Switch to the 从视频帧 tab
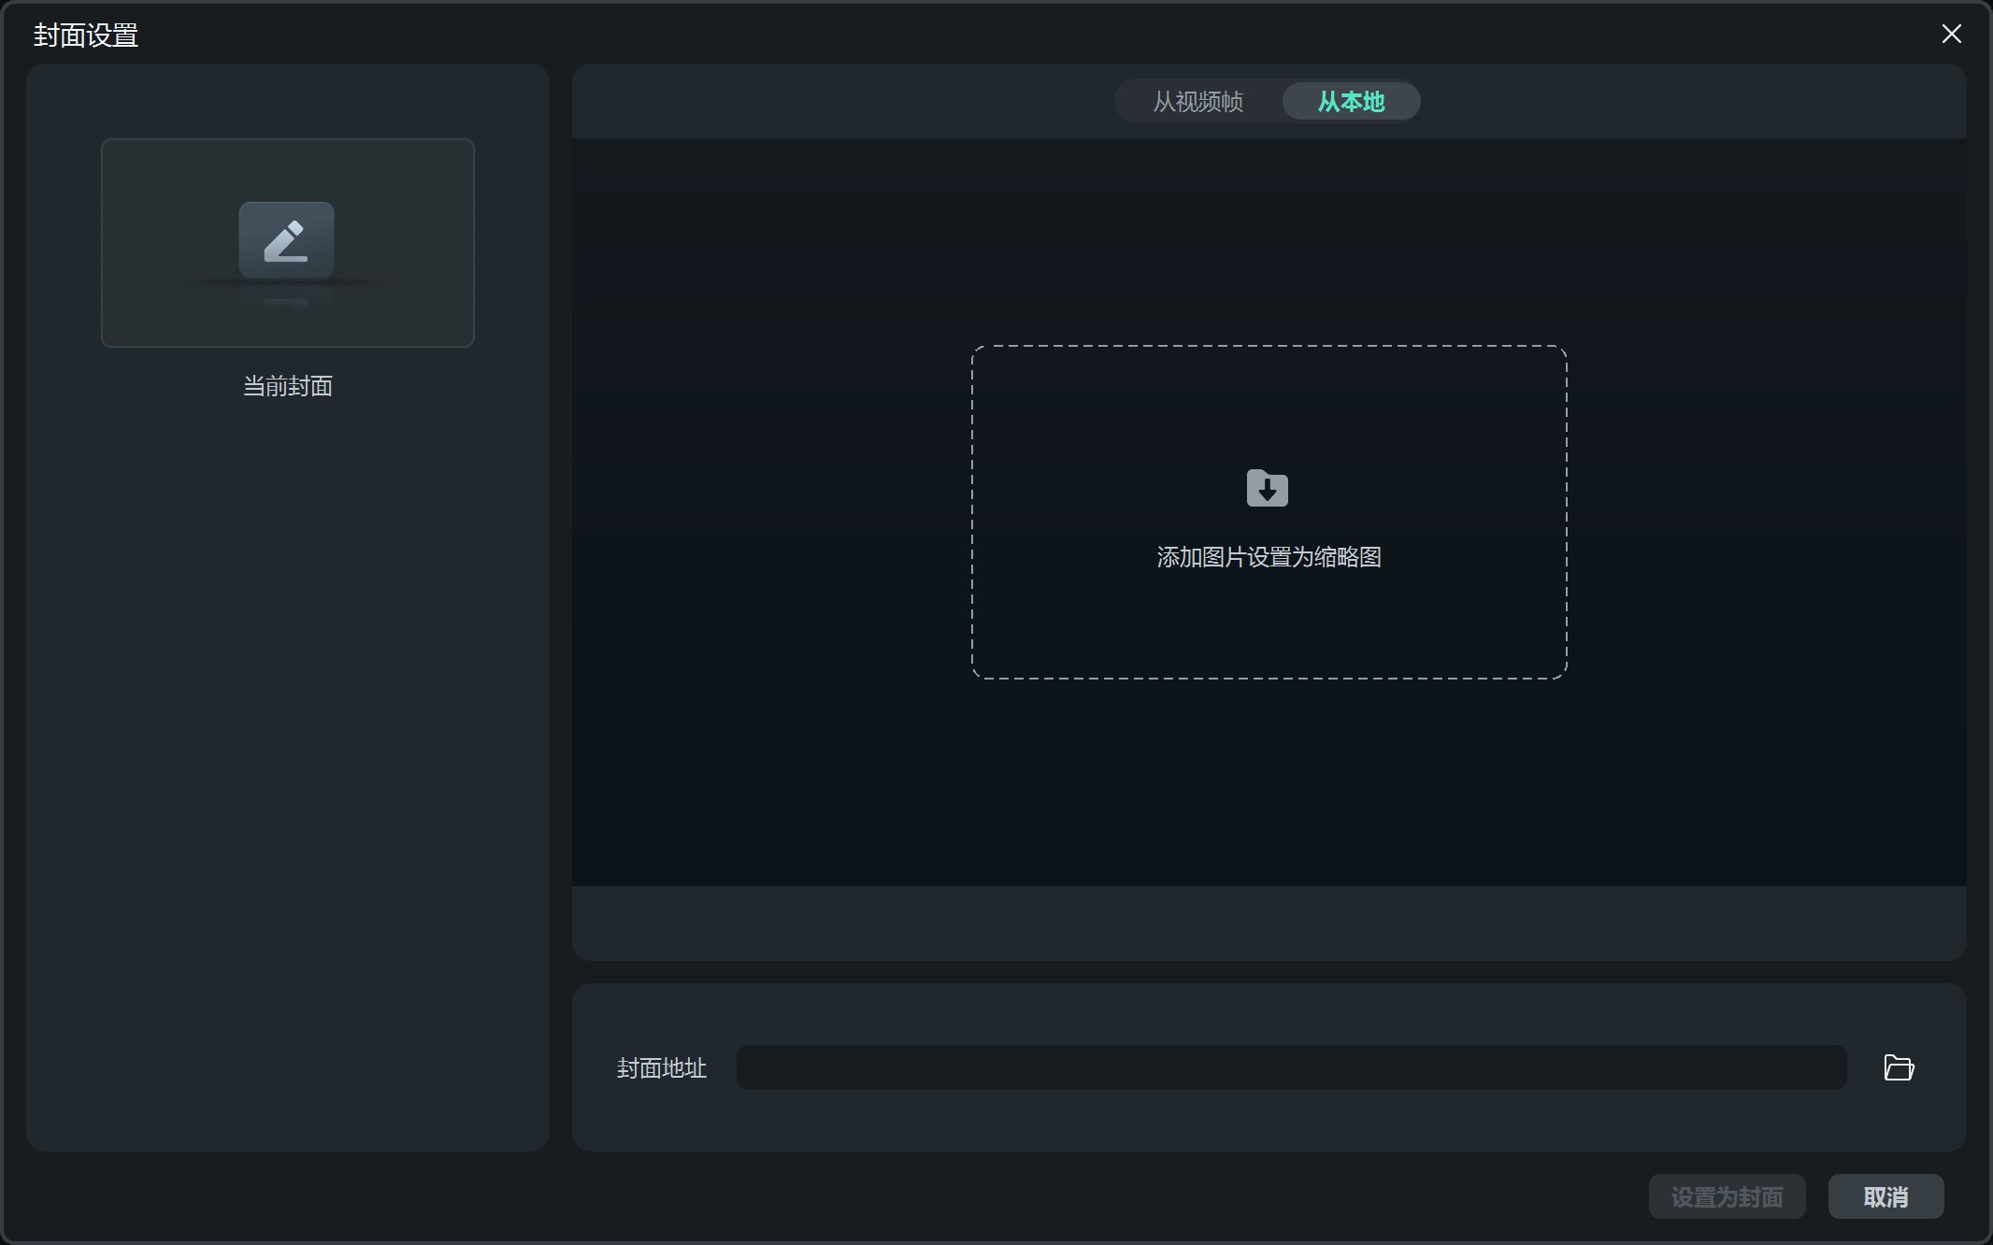 (1197, 102)
